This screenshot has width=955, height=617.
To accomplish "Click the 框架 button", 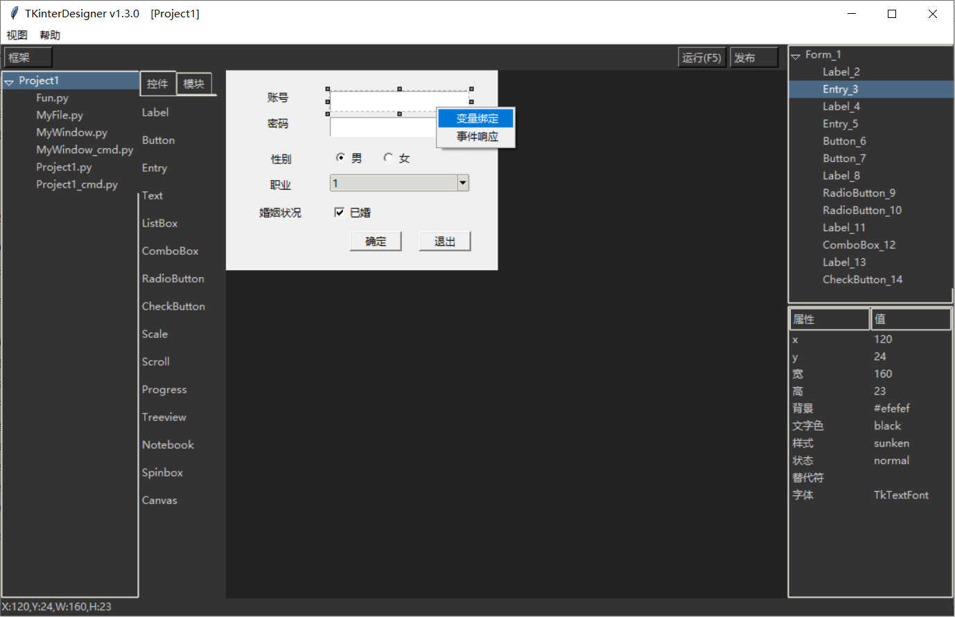I will coord(28,57).
